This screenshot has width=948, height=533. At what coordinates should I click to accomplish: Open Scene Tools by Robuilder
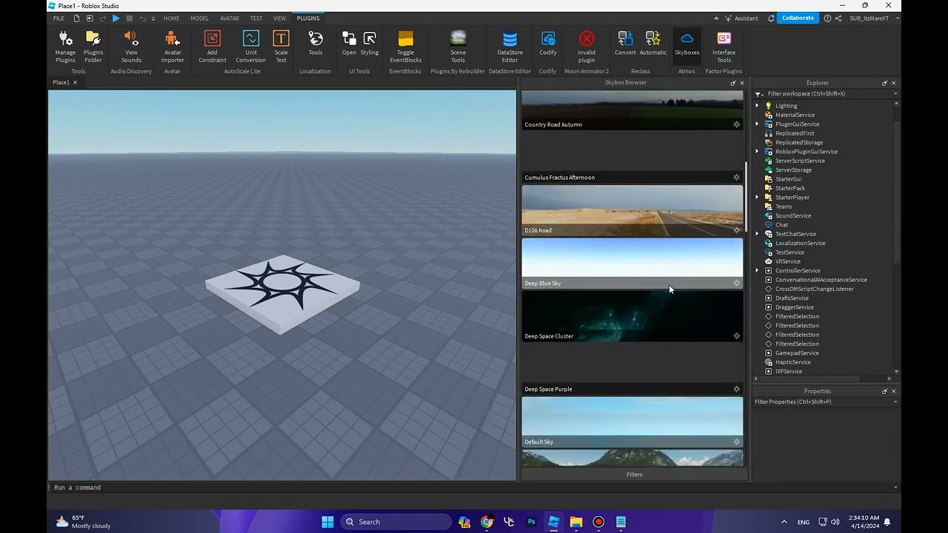(x=458, y=46)
